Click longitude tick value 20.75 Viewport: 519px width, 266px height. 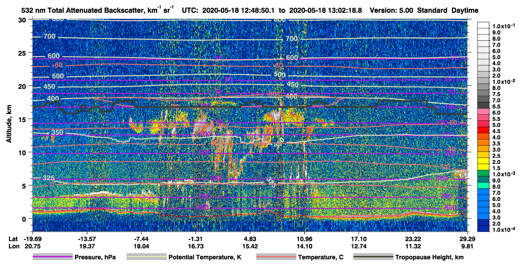33,246
